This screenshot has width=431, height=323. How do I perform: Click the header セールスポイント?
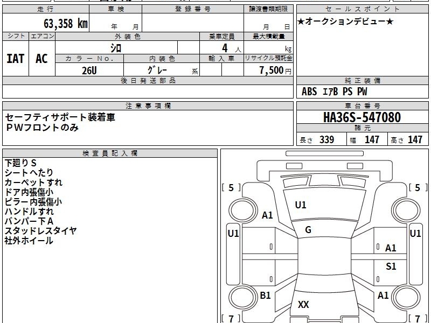tap(362, 9)
